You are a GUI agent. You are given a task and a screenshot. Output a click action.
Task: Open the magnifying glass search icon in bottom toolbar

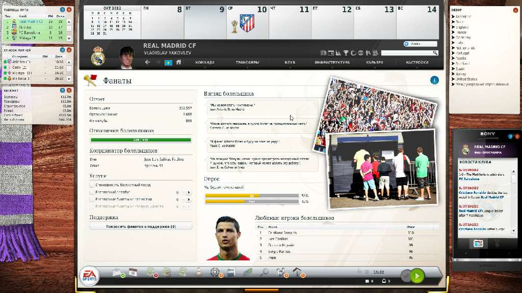pos(265,273)
